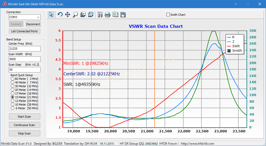The image size is (266, 146).
Task: Print the chart with printer icon
Action: (107, 14)
